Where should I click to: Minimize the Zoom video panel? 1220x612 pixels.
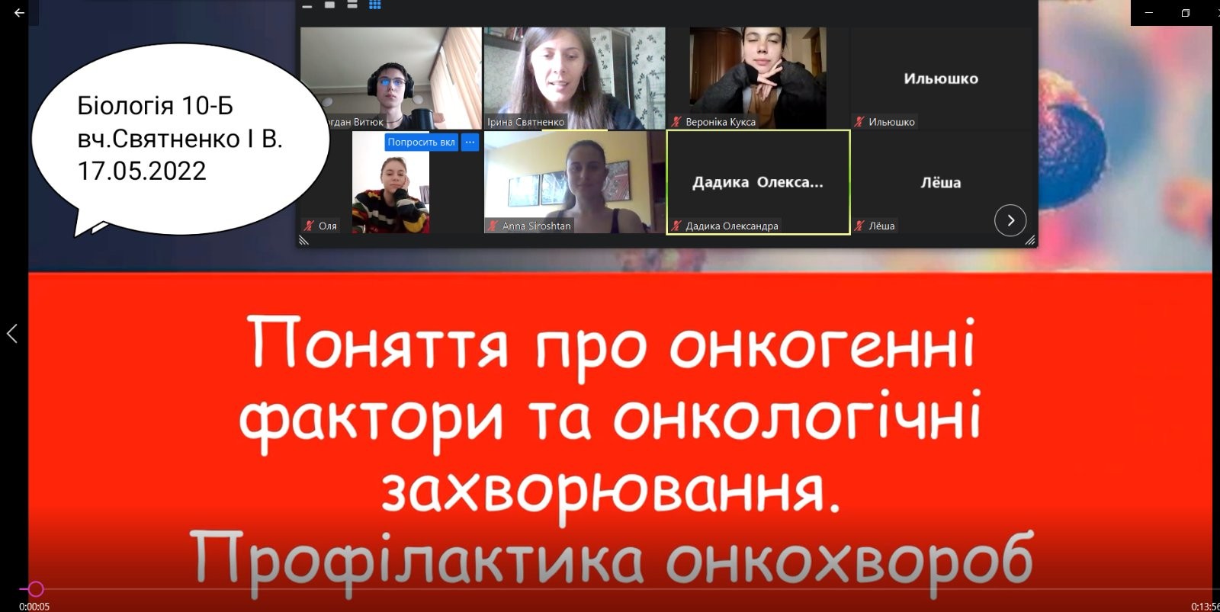tap(307, 5)
